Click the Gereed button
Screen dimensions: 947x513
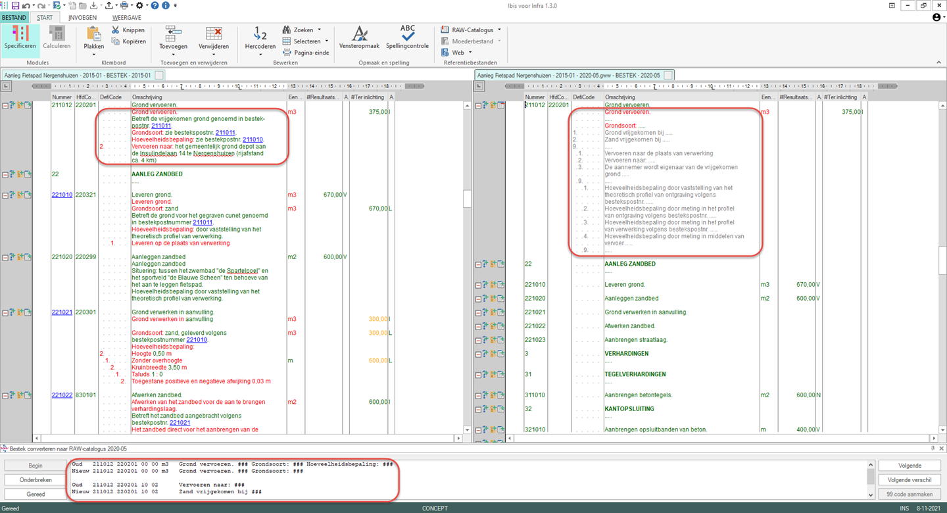pos(36,494)
